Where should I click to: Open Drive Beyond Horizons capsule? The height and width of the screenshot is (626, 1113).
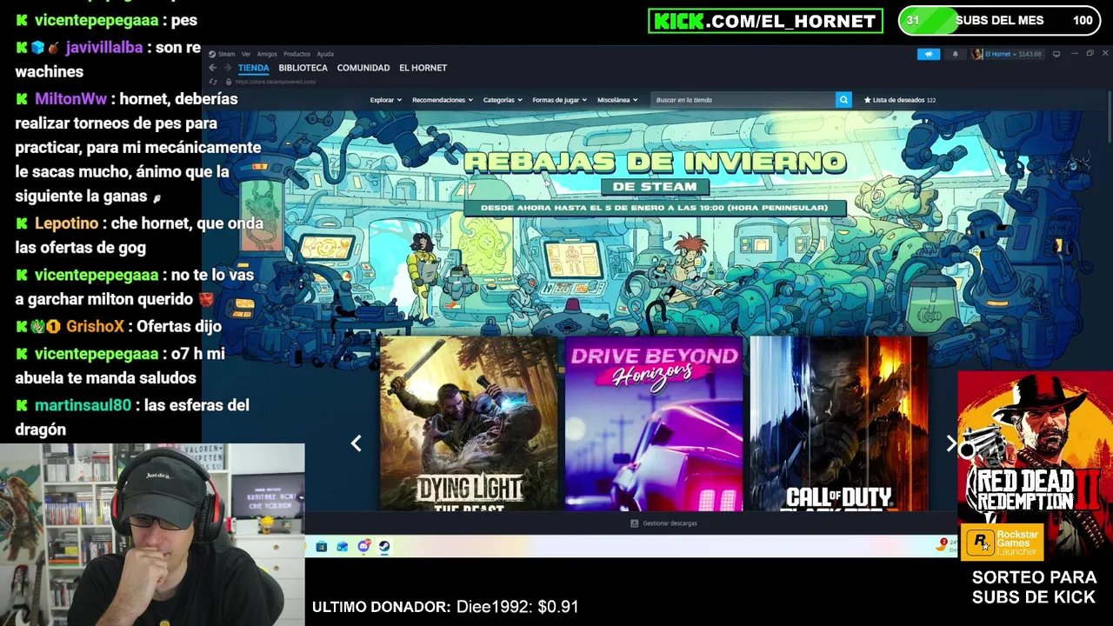point(654,423)
